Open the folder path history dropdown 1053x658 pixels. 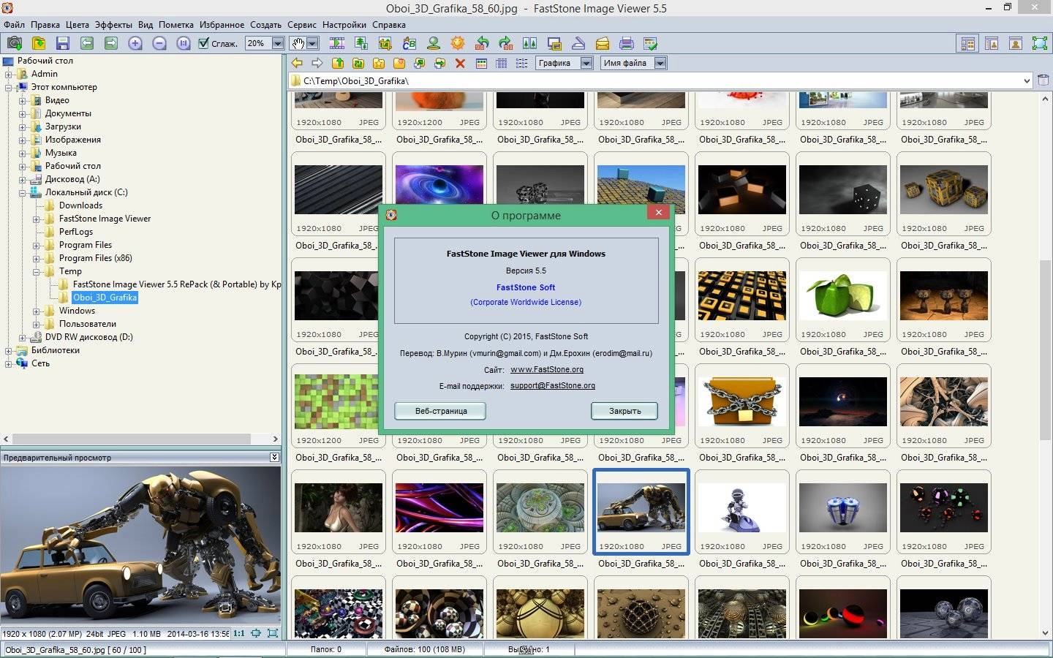pyautogui.click(x=1027, y=80)
